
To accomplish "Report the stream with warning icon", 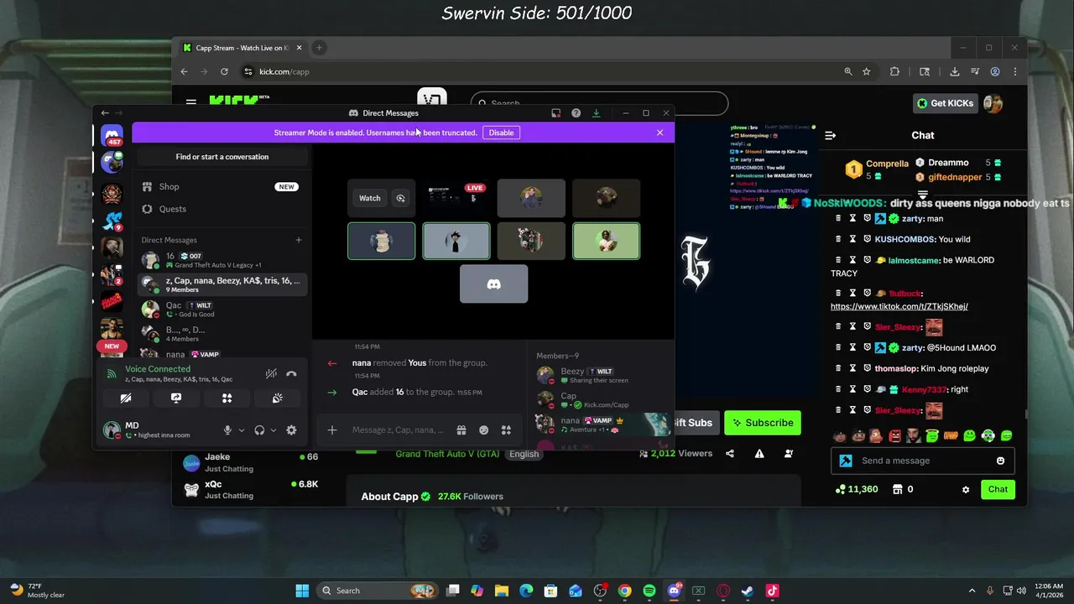I will pos(759,454).
